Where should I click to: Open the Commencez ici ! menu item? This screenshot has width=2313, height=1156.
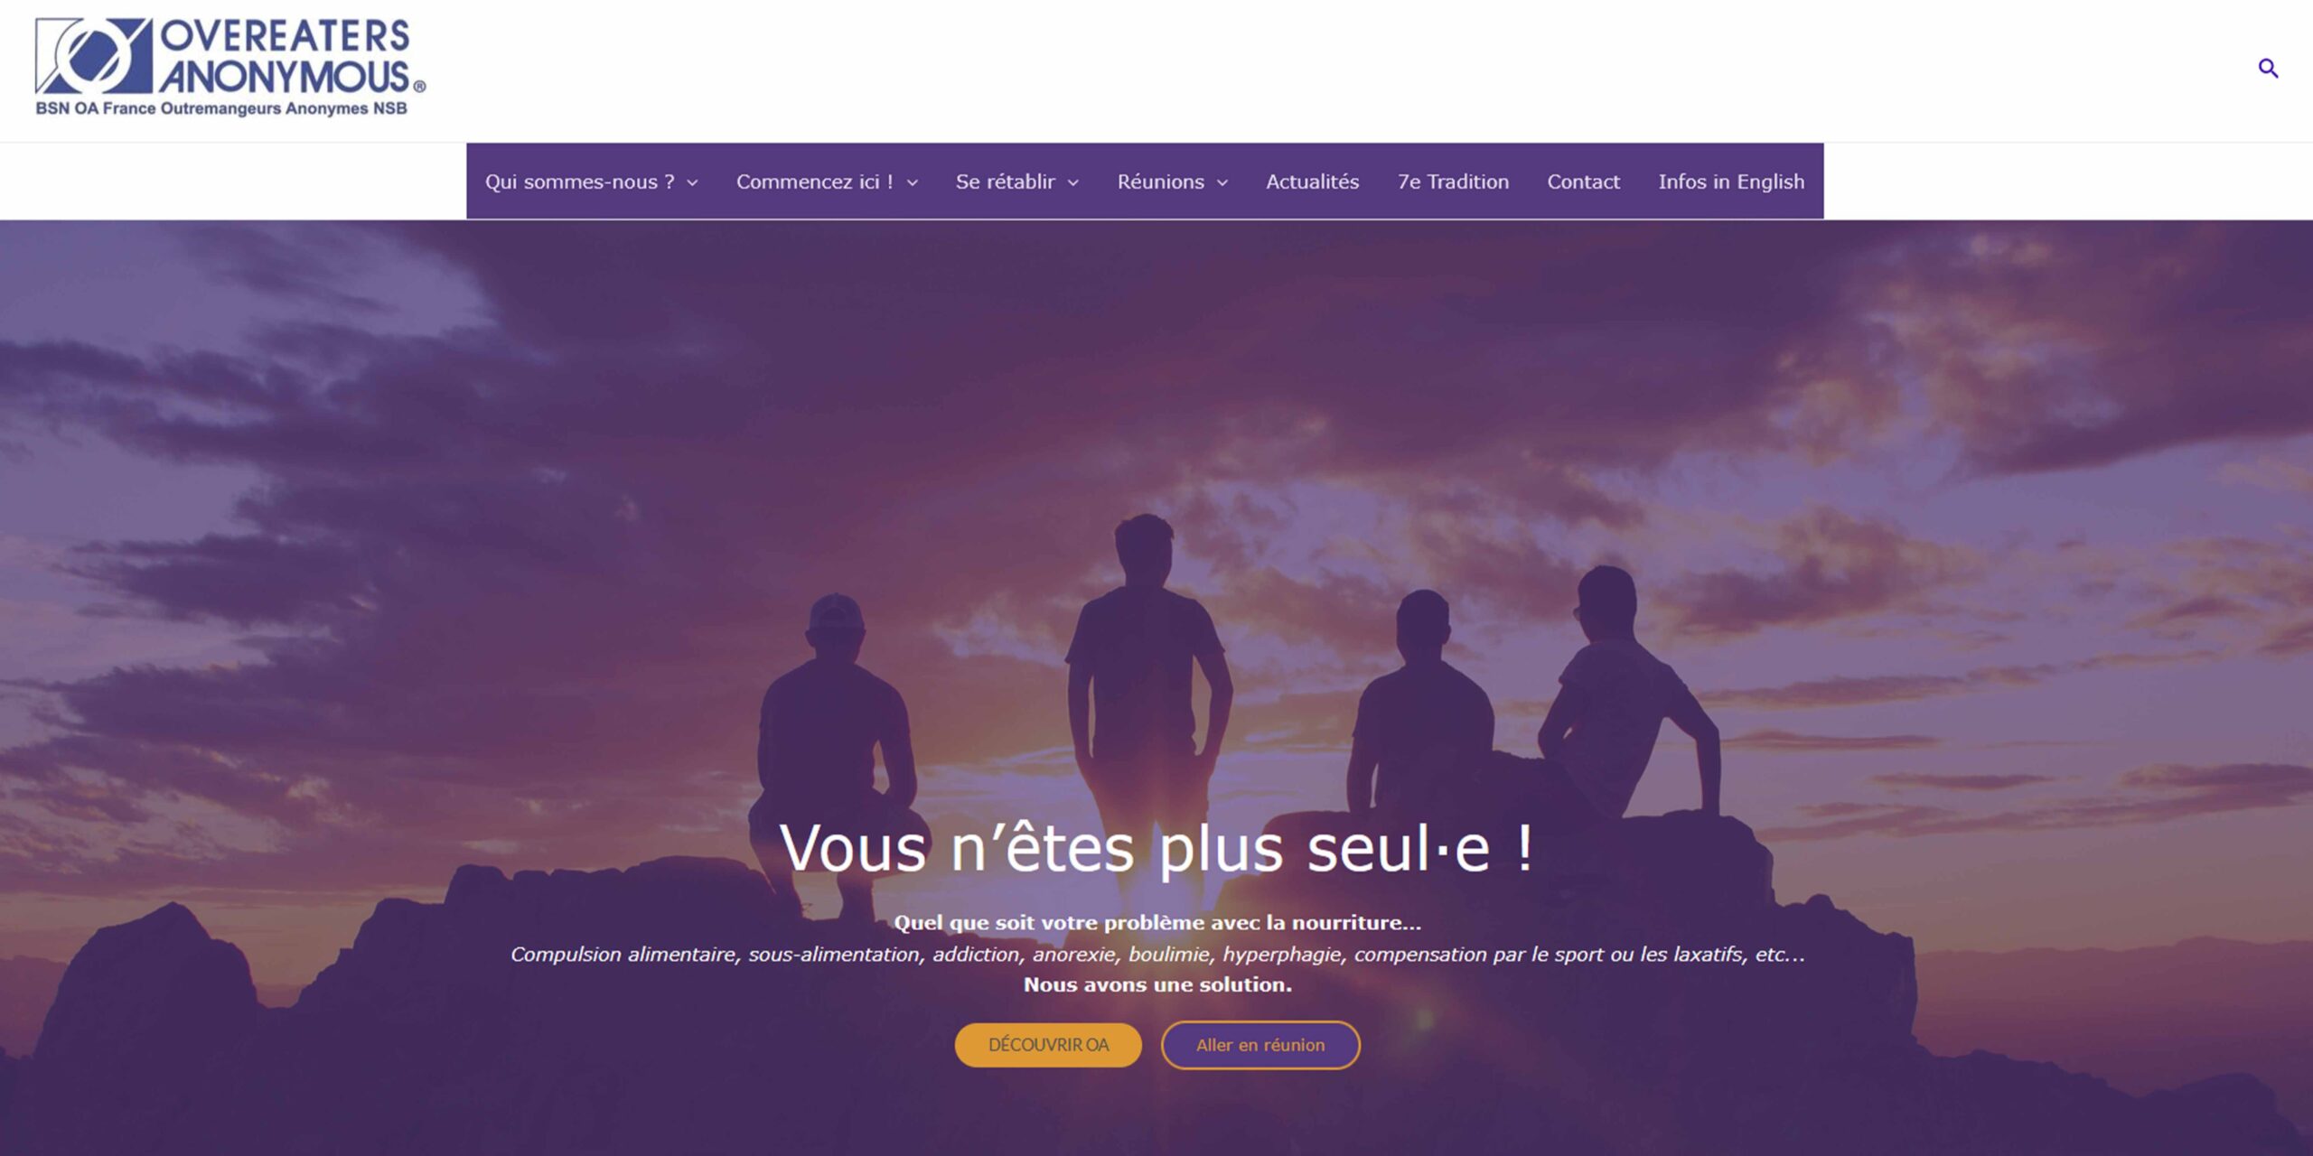click(814, 182)
